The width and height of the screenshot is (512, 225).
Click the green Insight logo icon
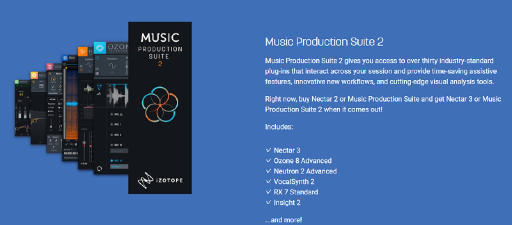(x=16, y=82)
